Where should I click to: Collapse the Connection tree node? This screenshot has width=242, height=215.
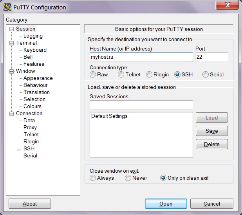11,114
